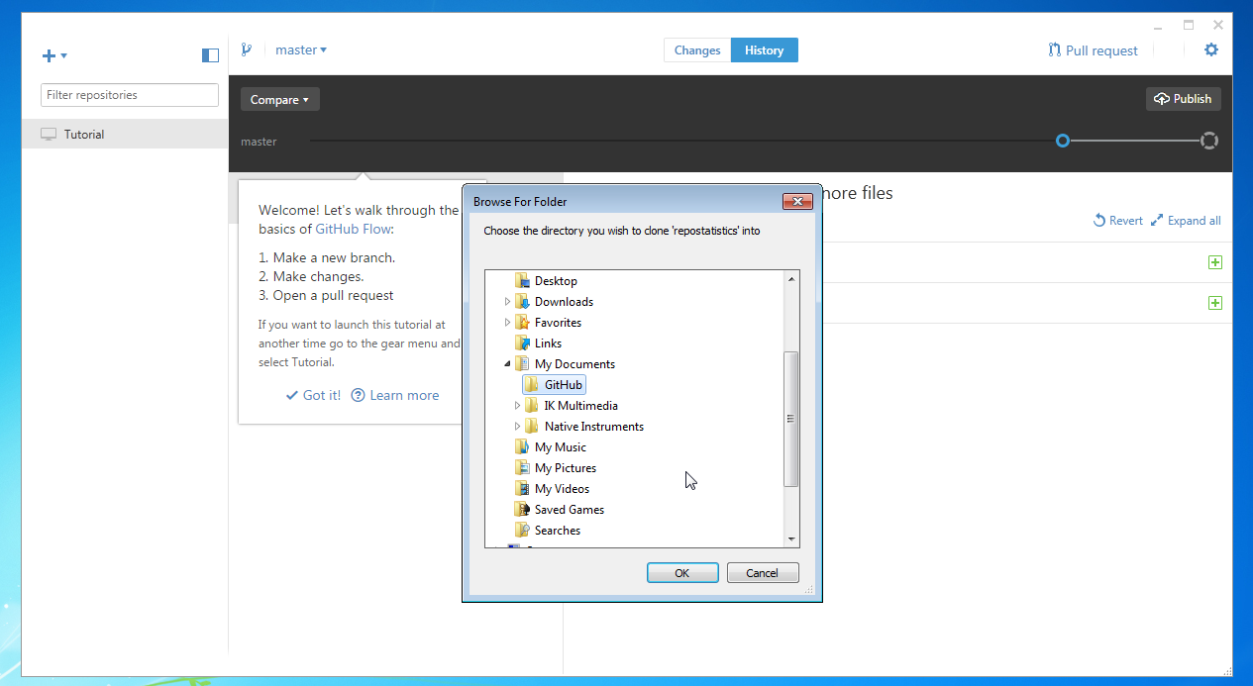
Task: Click the blue commit marker on timeline
Action: point(1063,142)
